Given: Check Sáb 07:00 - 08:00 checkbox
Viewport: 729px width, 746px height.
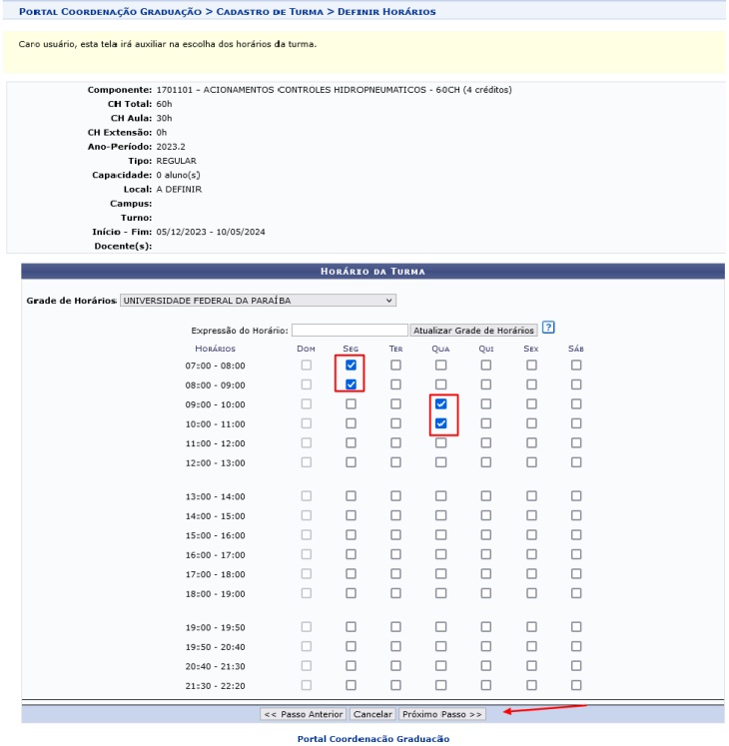Looking at the screenshot, I should [x=576, y=365].
